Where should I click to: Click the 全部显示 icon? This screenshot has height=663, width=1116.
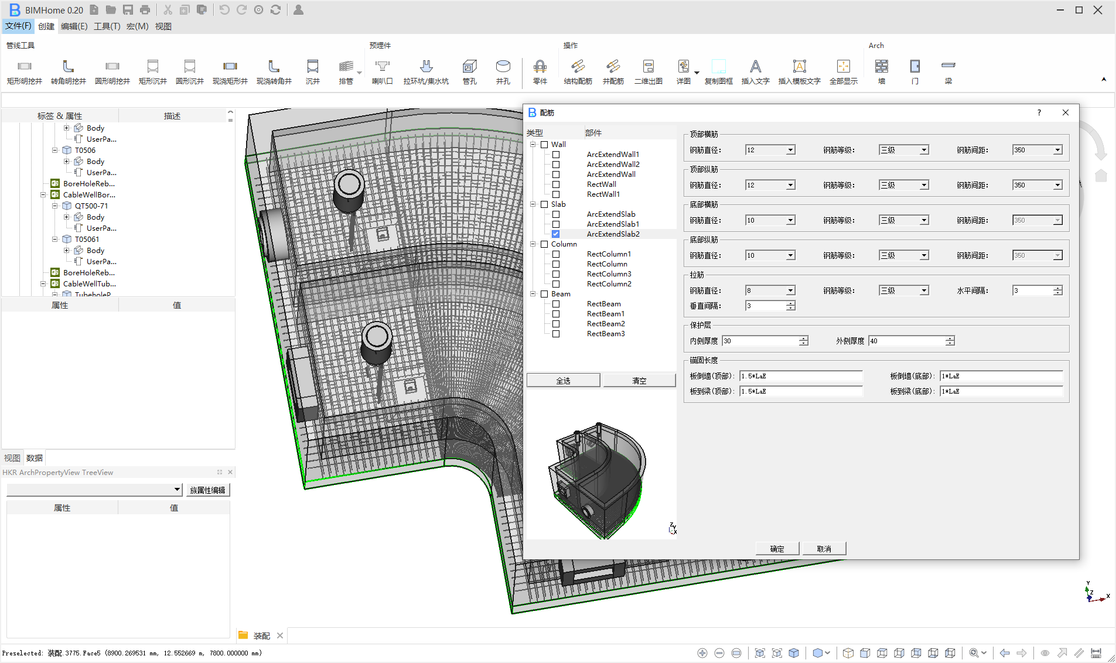tap(844, 66)
